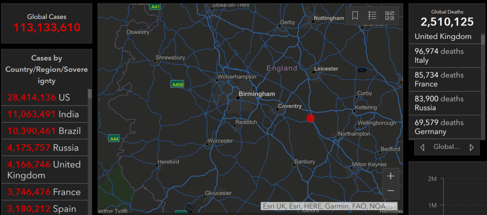Screen dimensions: 487x215
Task: Go to previous deaths panel arrow
Action: click(x=422, y=147)
